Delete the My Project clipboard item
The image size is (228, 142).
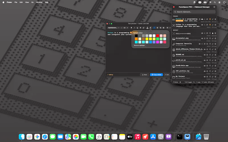click(215, 77)
